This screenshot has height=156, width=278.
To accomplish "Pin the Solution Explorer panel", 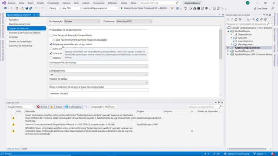I will [267, 15].
